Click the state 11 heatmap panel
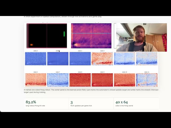Image resolution: width=171 pixels, height=128 pixels. (147, 80)
